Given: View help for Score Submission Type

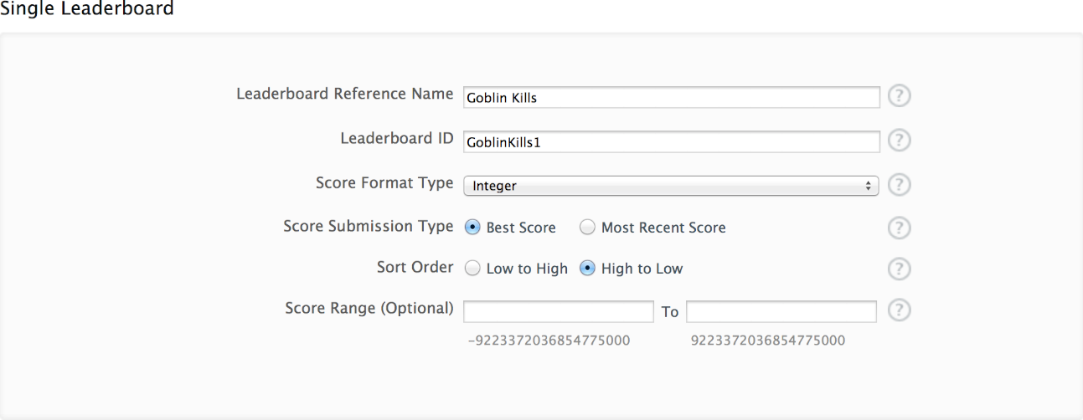Looking at the screenshot, I should click(899, 228).
